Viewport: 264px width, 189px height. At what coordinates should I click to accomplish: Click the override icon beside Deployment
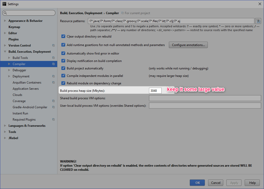click(53, 76)
